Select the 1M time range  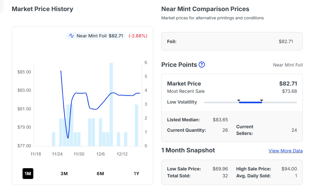pos(28,174)
